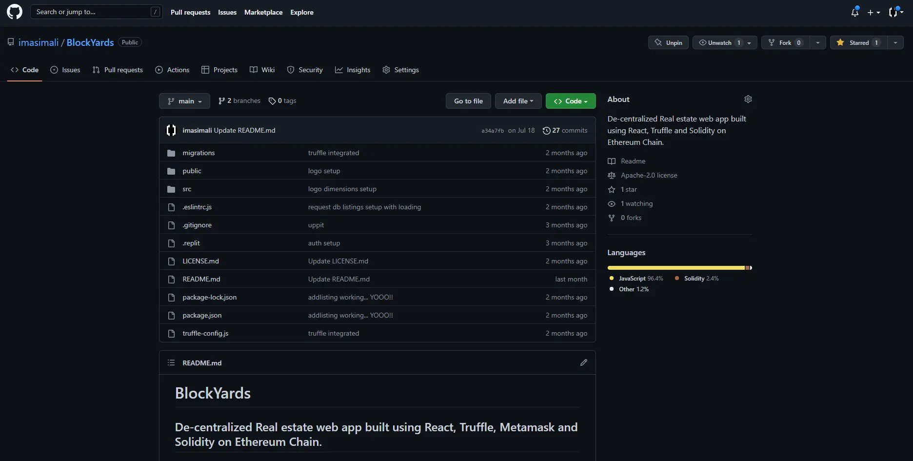Open the green Code dropdown

[571, 101]
